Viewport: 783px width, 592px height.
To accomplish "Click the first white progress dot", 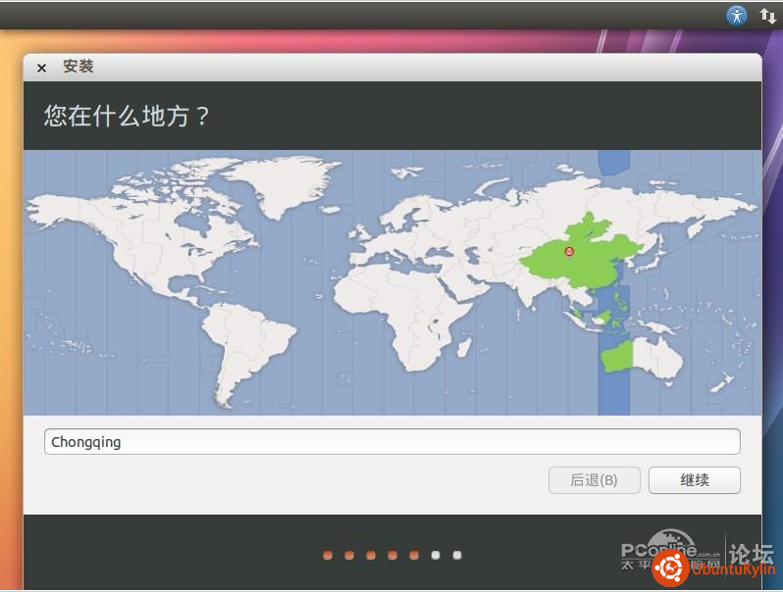I will pyautogui.click(x=436, y=556).
